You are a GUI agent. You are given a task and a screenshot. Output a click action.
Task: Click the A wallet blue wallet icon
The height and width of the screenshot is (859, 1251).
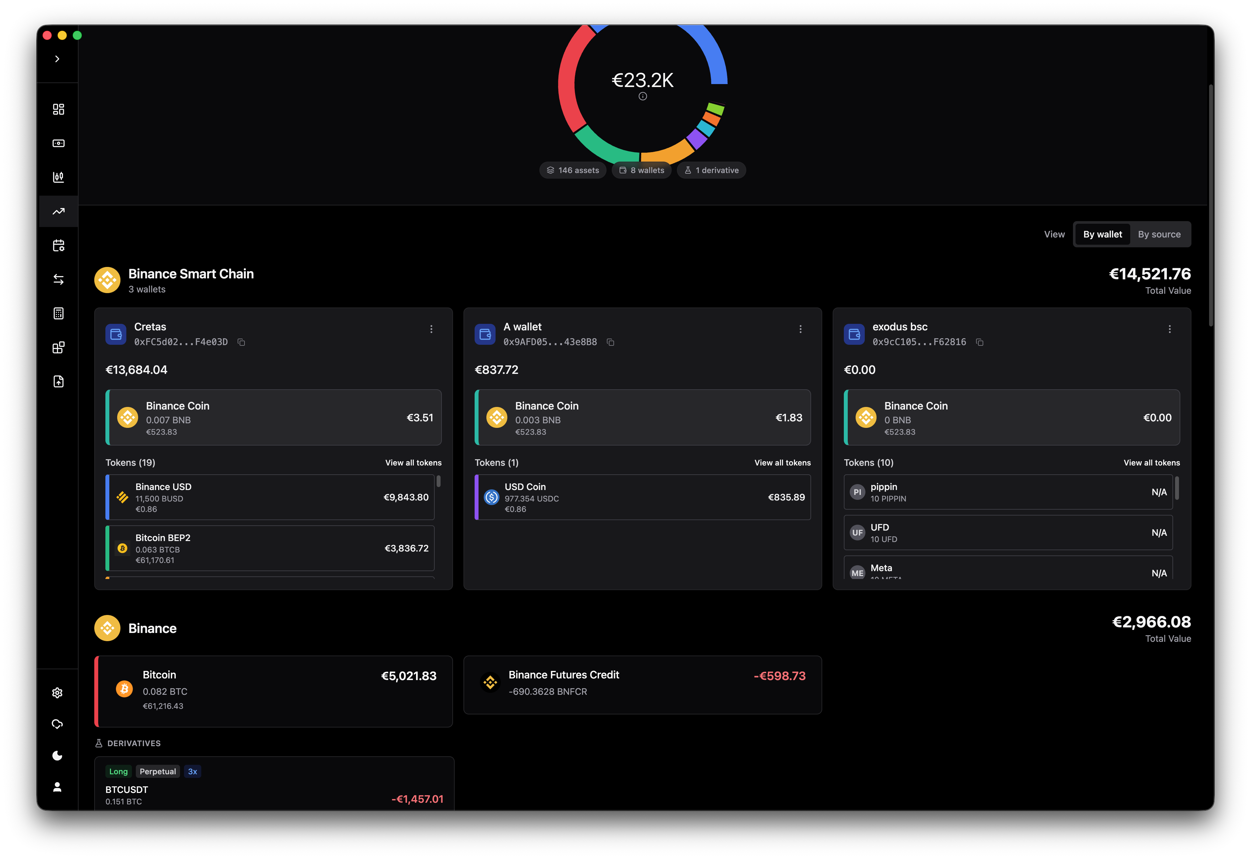pyautogui.click(x=485, y=334)
